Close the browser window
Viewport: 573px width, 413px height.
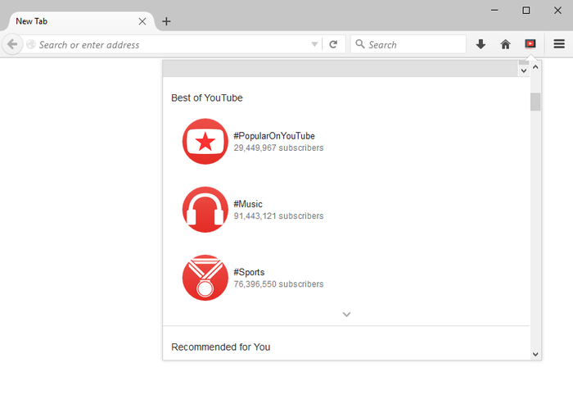(x=557, y=10)
